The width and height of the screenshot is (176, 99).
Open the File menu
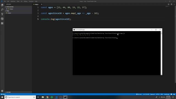click(x=5, y=1)
